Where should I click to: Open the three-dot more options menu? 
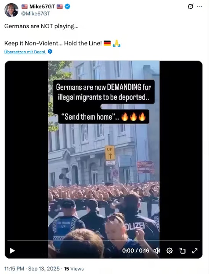coord(200,6)
